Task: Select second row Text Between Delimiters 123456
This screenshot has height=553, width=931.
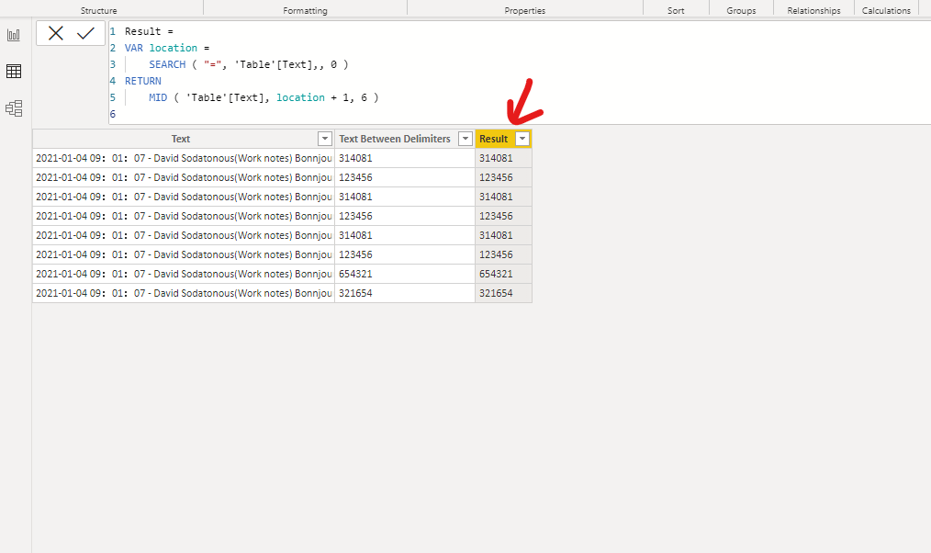Action: pos(405,177)
